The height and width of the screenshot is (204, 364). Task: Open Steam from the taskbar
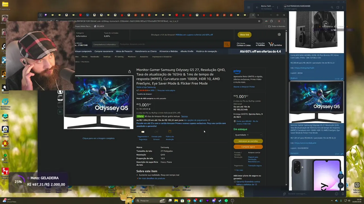click(x=220, y=201)
